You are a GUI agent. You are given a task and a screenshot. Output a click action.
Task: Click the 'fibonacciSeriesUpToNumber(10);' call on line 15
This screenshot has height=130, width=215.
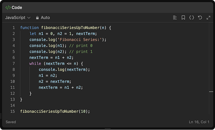[55, 111]
